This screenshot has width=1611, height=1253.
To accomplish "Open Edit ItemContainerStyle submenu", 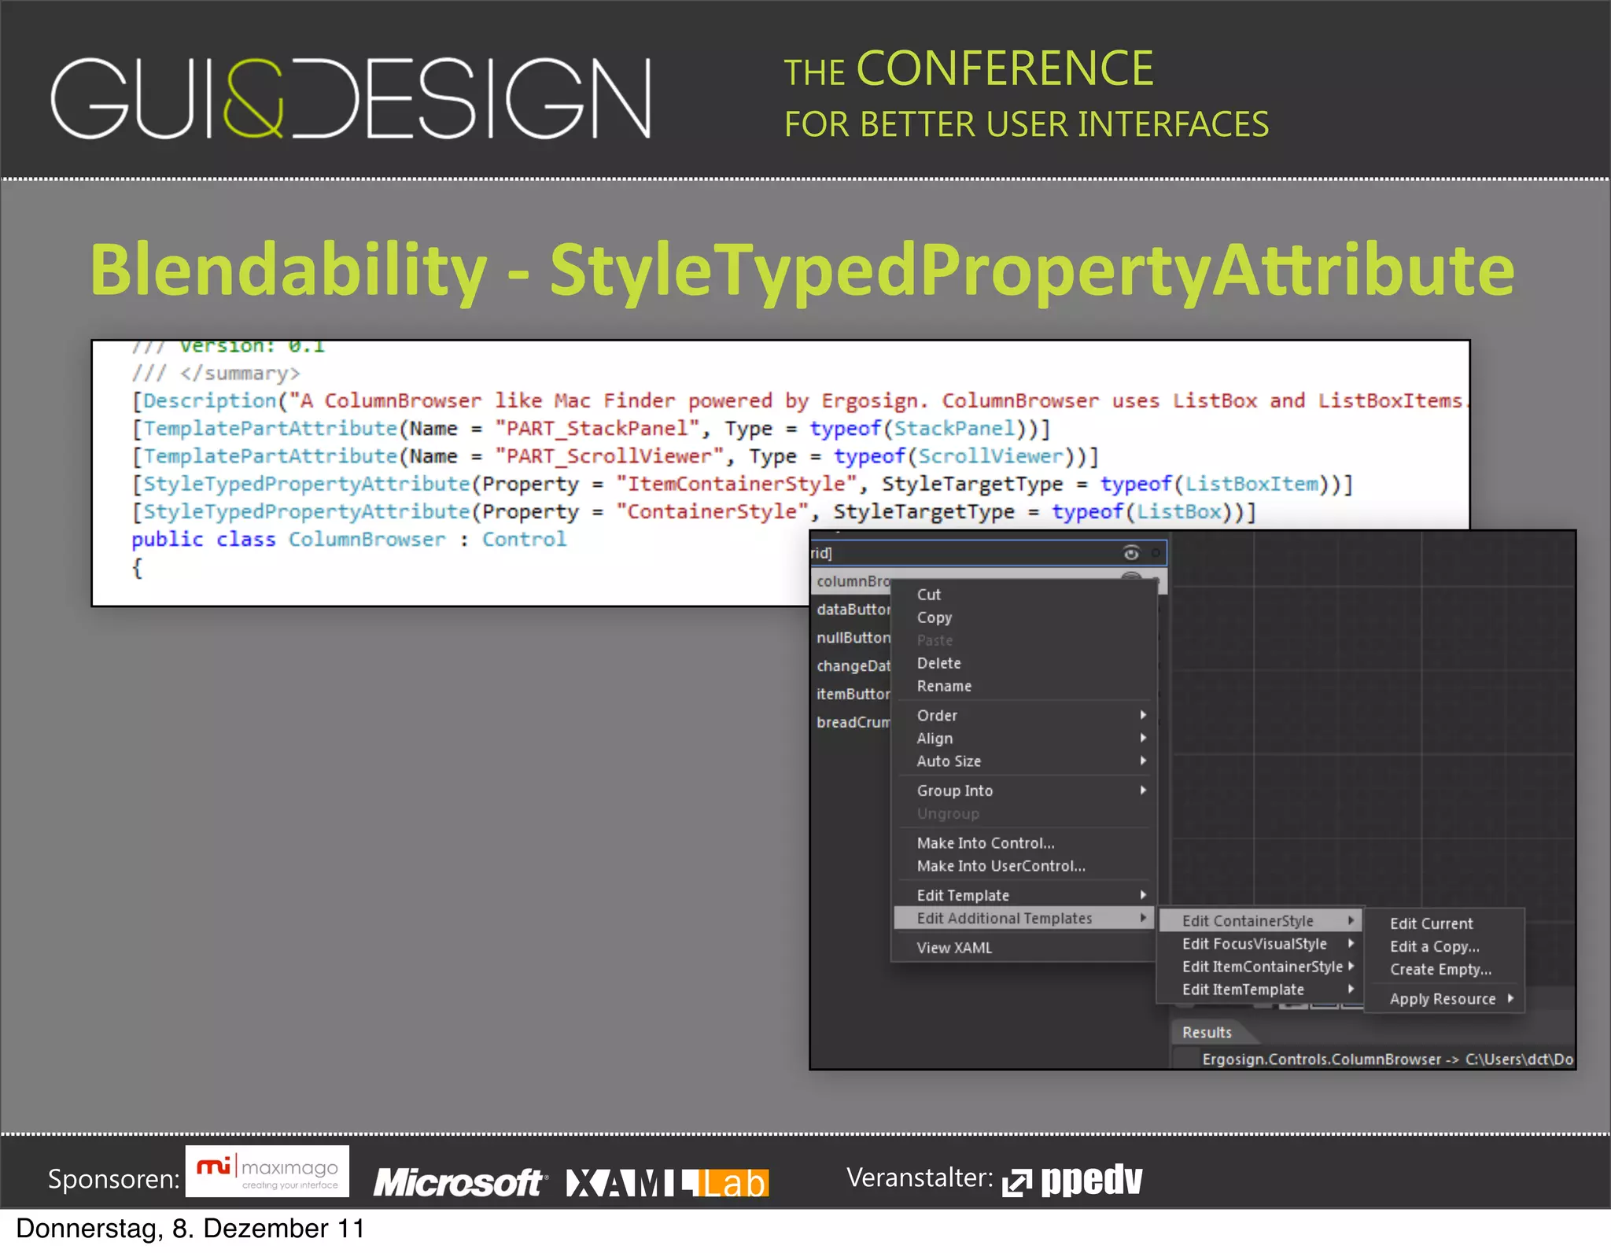I will [x=1261, y=966].
